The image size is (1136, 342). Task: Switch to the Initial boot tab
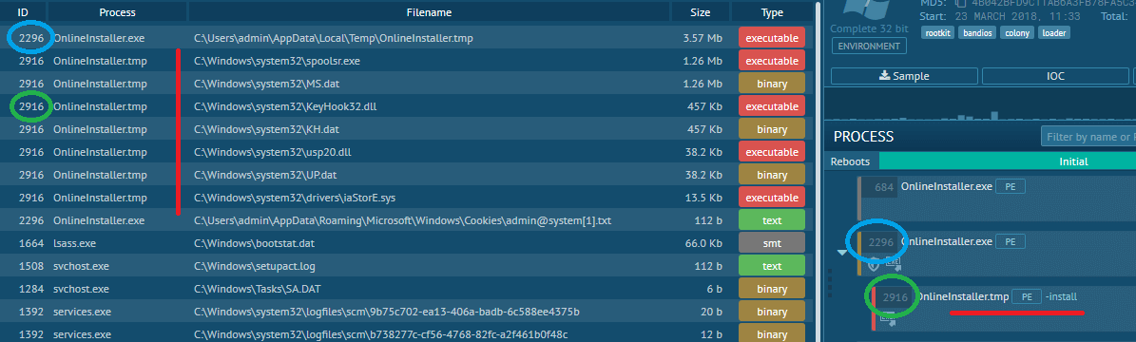1008,161
